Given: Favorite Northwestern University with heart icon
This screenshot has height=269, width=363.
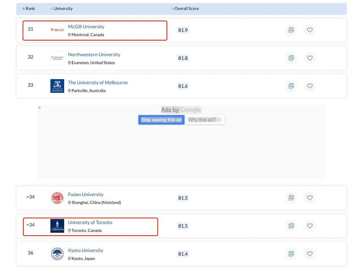Looking at the screenshot, I should click(310, 58).
